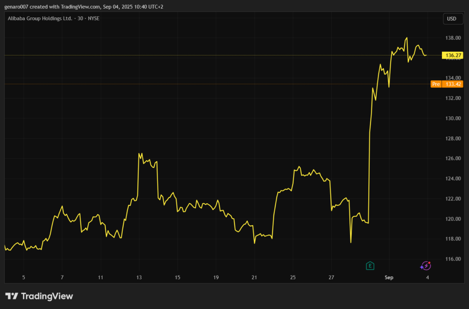Click the 4 date label on time axis
Image resolution: width=469 pixels, height=309 pixels.
pyautogui.click(x=427, y=277)
